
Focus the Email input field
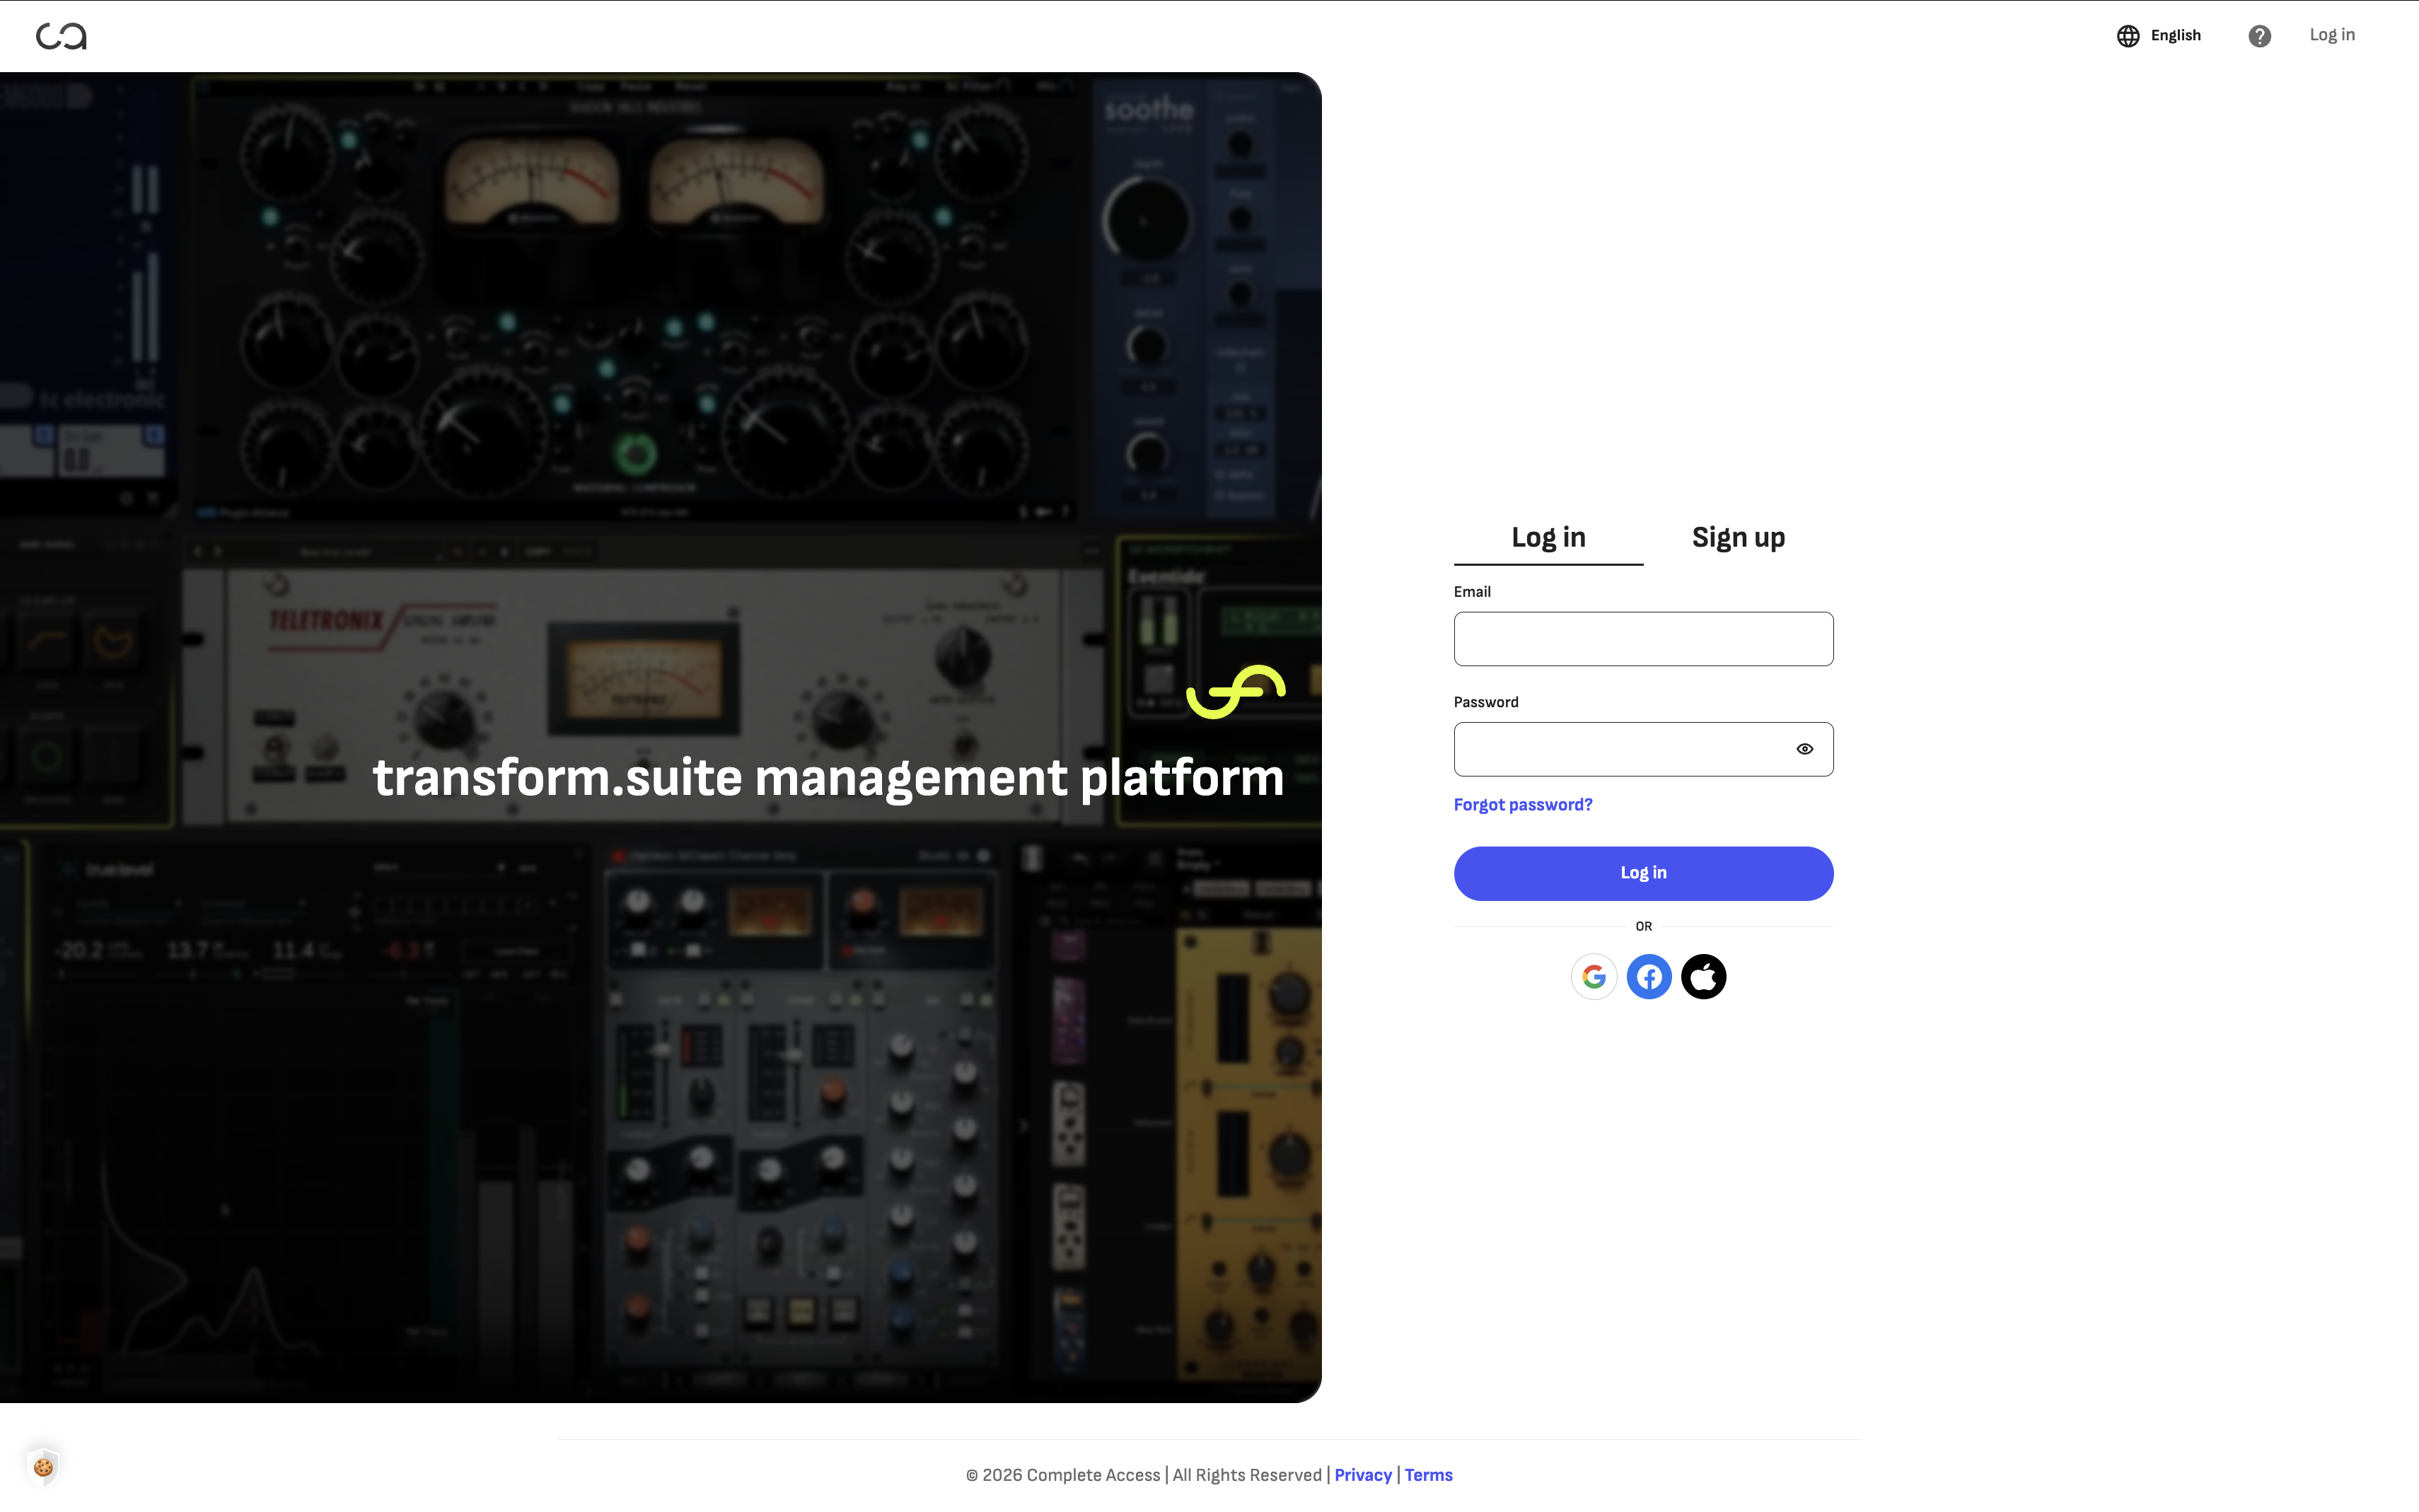(x=1643, y=639)
